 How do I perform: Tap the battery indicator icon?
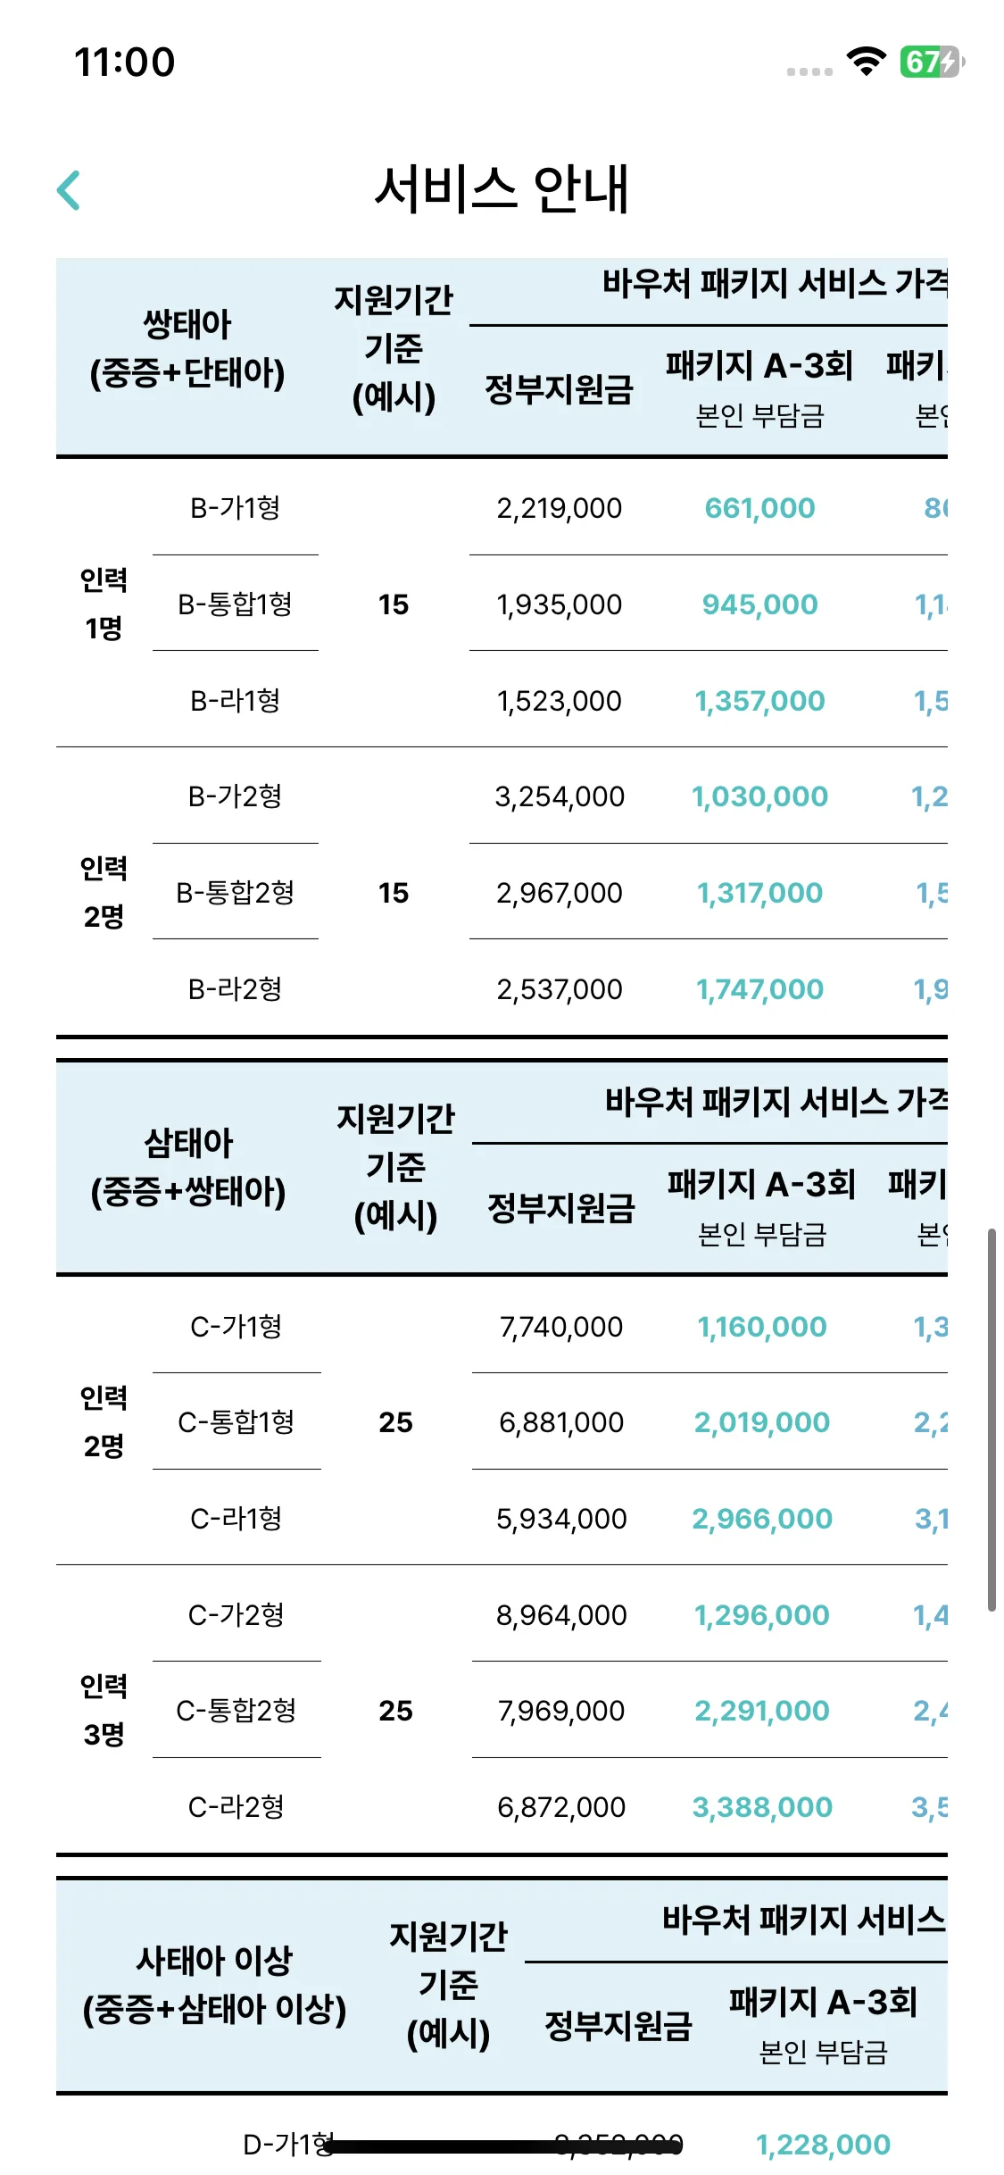click(932, 62)
